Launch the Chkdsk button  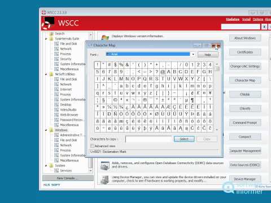click(245, 94)
